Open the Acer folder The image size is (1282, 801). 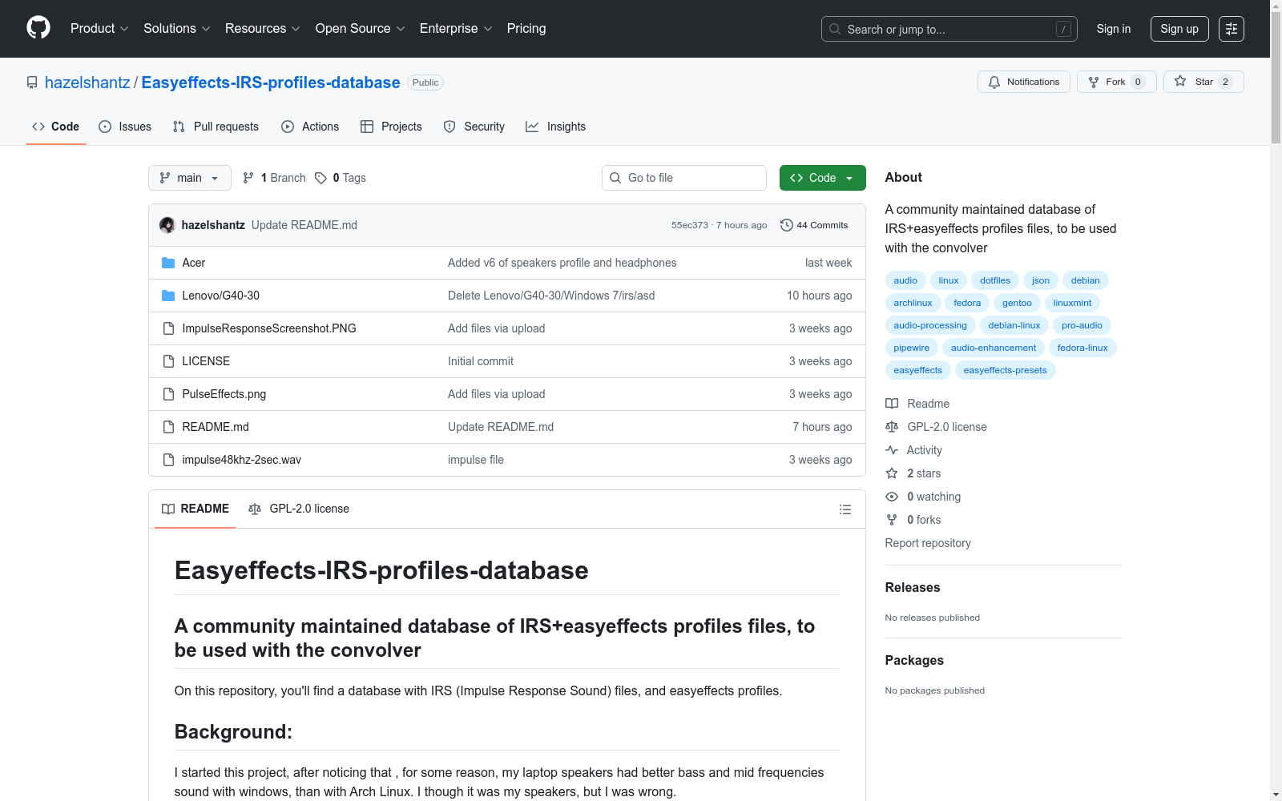pos(193,262)
